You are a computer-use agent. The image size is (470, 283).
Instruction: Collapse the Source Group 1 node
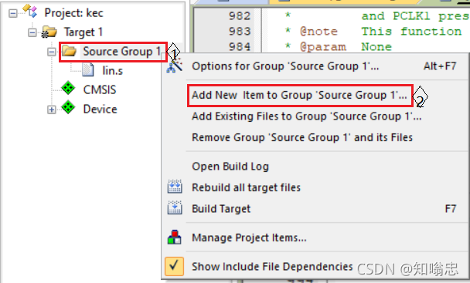click(x=52, y=52)
